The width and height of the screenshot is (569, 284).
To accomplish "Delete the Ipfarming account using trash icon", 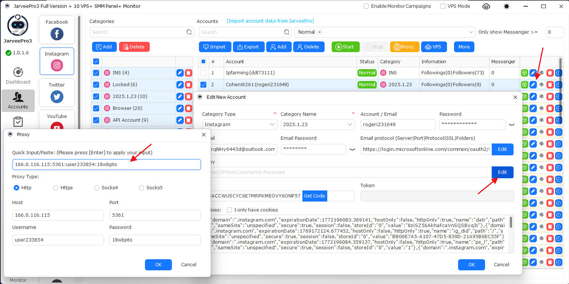I will point(550,73).
